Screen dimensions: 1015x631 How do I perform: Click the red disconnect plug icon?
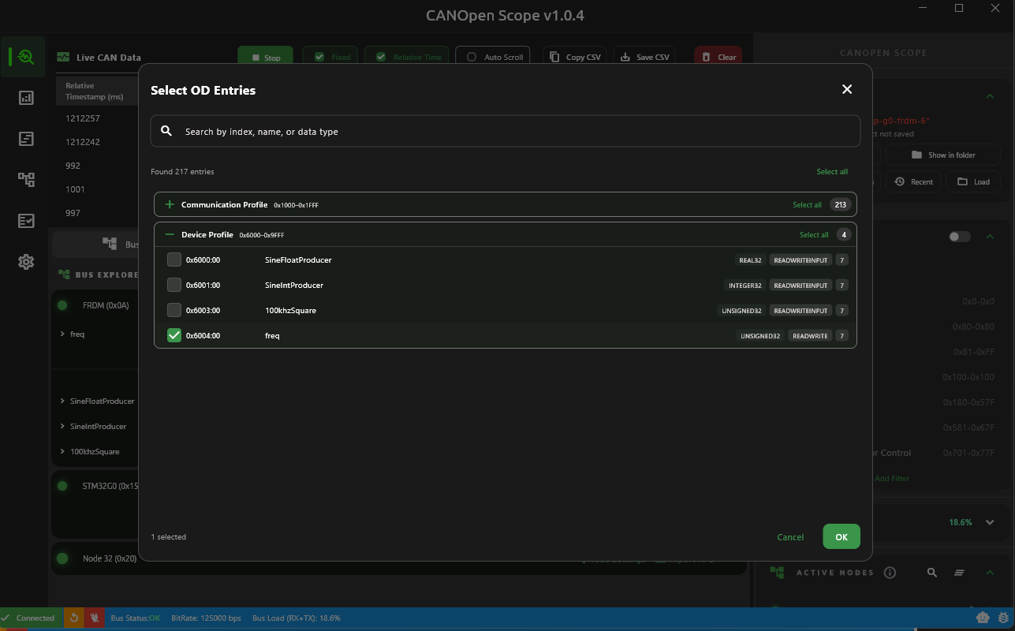[94, 618]
